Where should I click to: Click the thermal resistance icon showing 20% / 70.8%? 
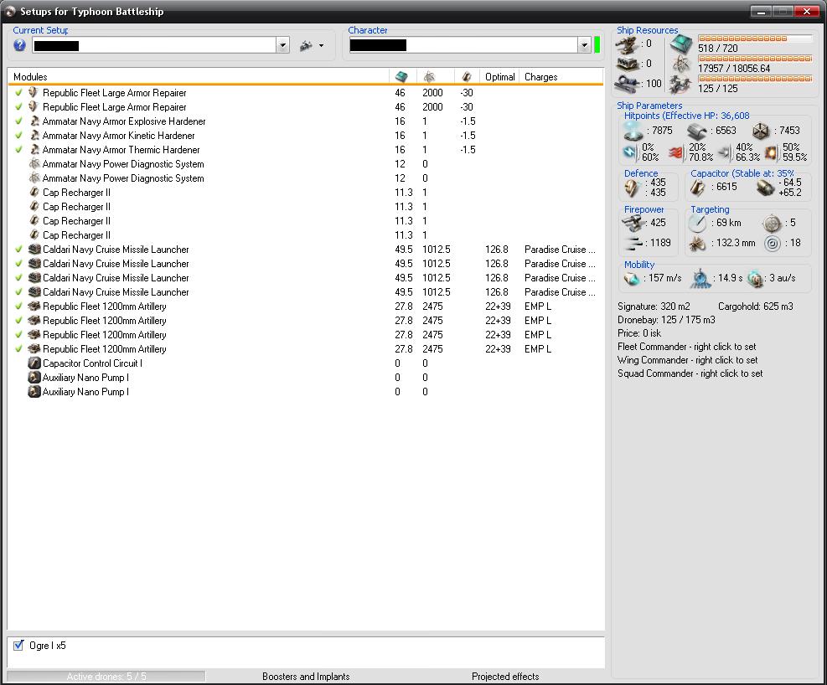pyautogui.click(x=677, y=152)
